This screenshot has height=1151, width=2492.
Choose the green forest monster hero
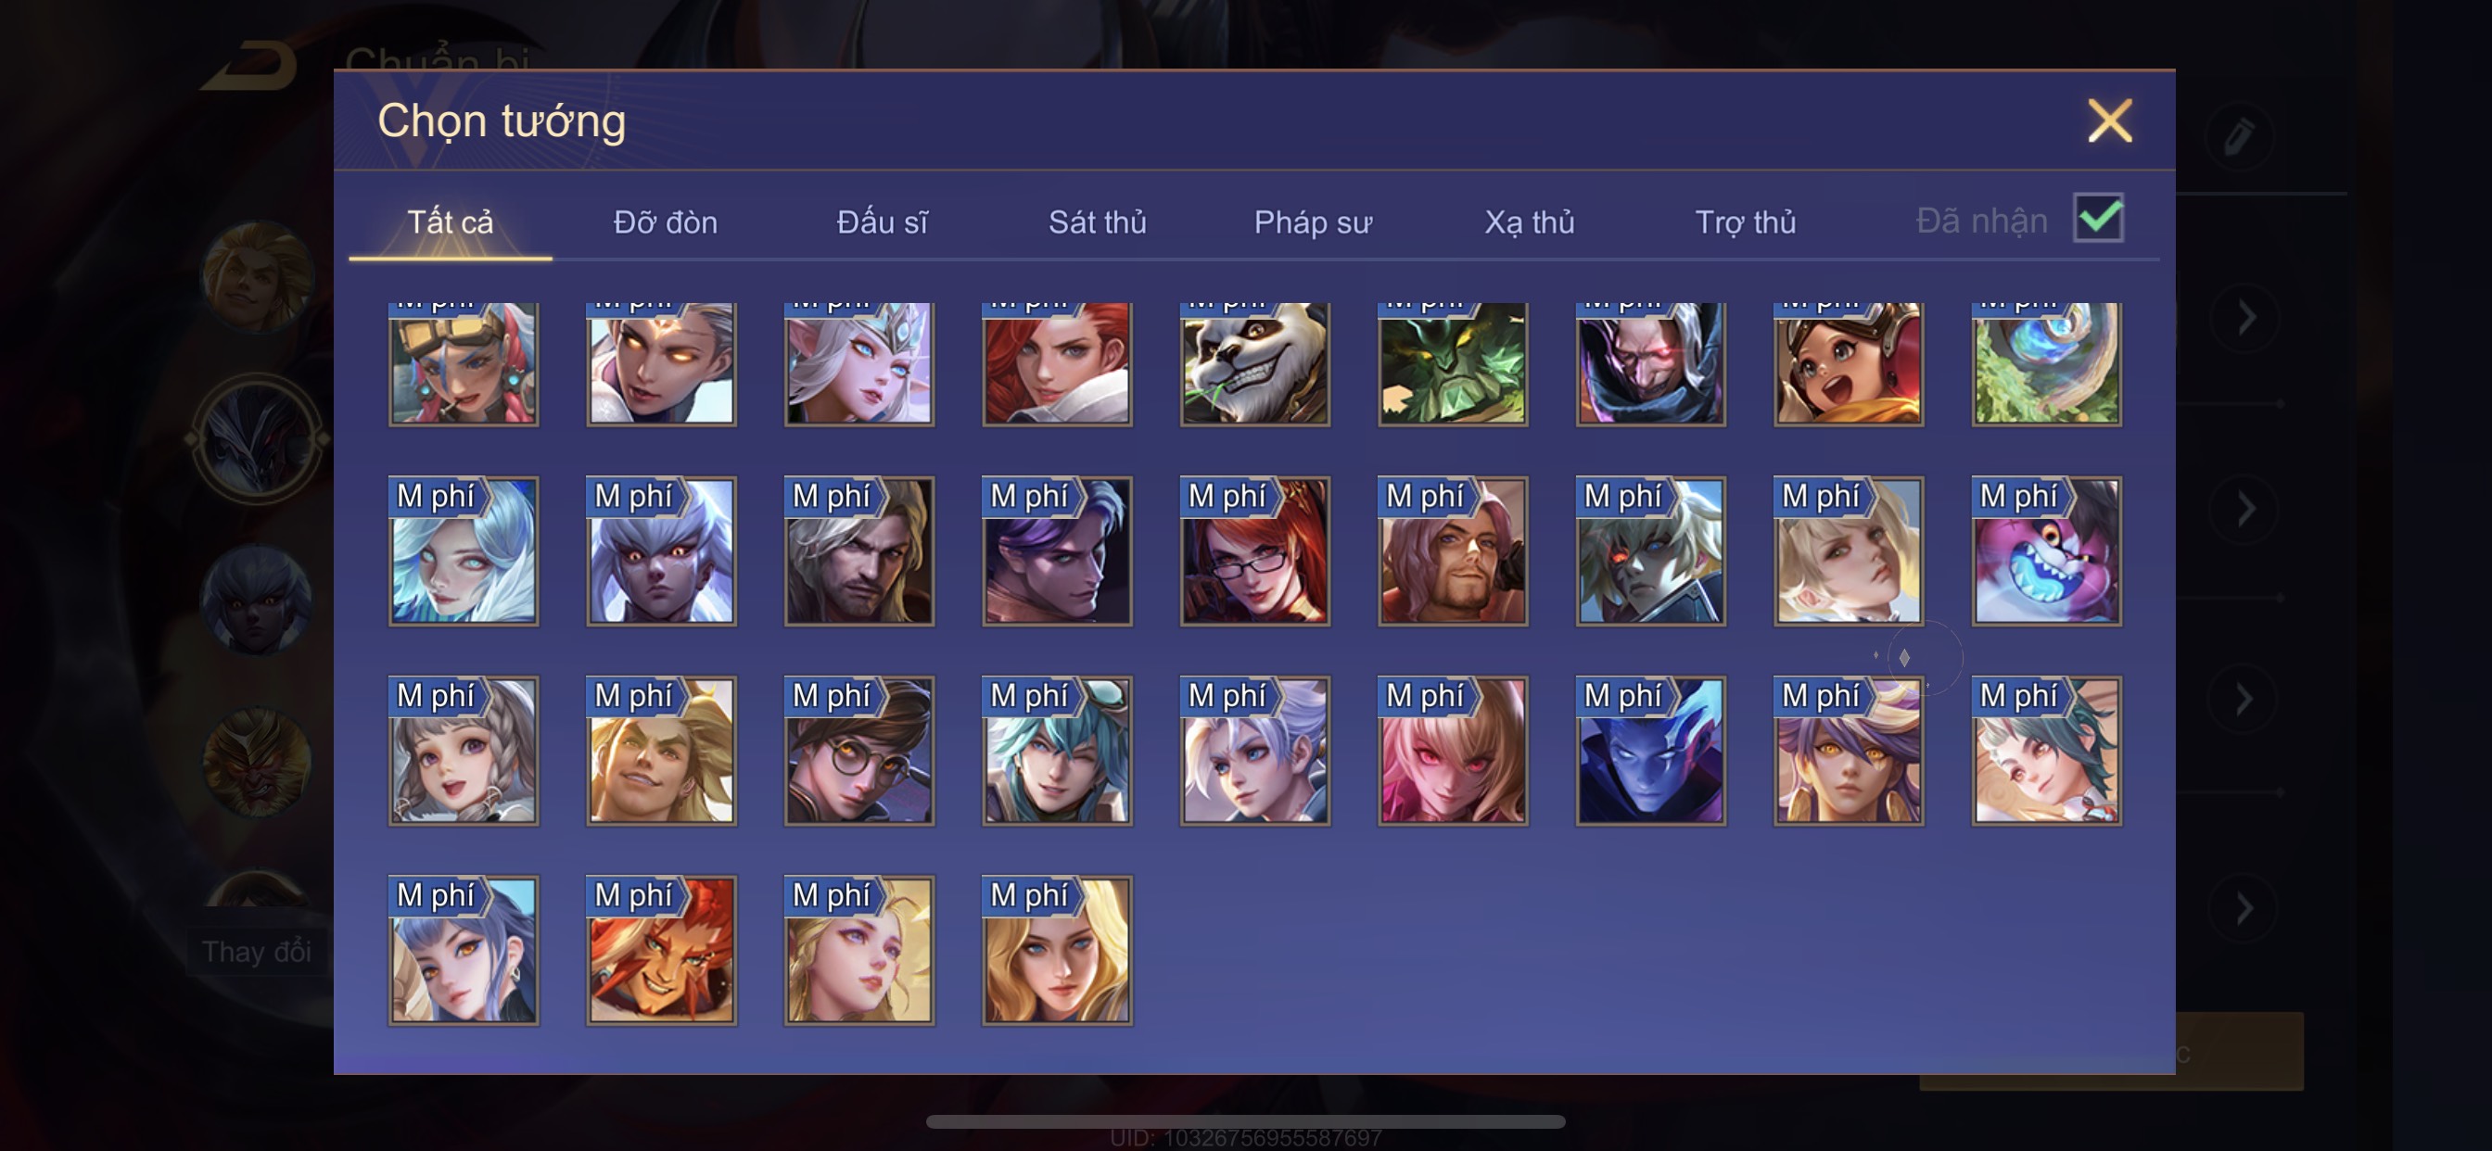point(1453,363)
